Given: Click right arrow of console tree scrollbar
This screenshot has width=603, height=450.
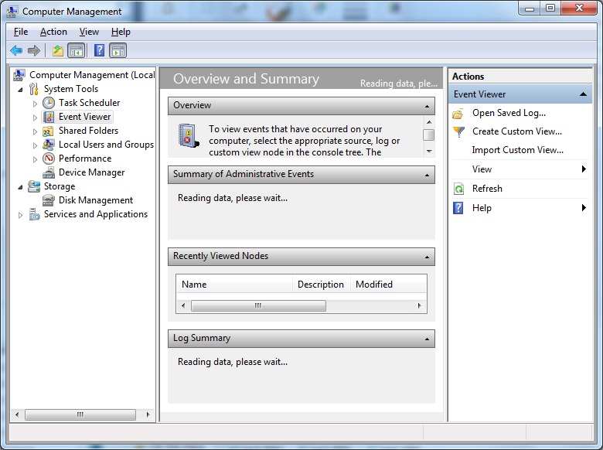Looking at the screenshot, I should (x=148, y=414).
